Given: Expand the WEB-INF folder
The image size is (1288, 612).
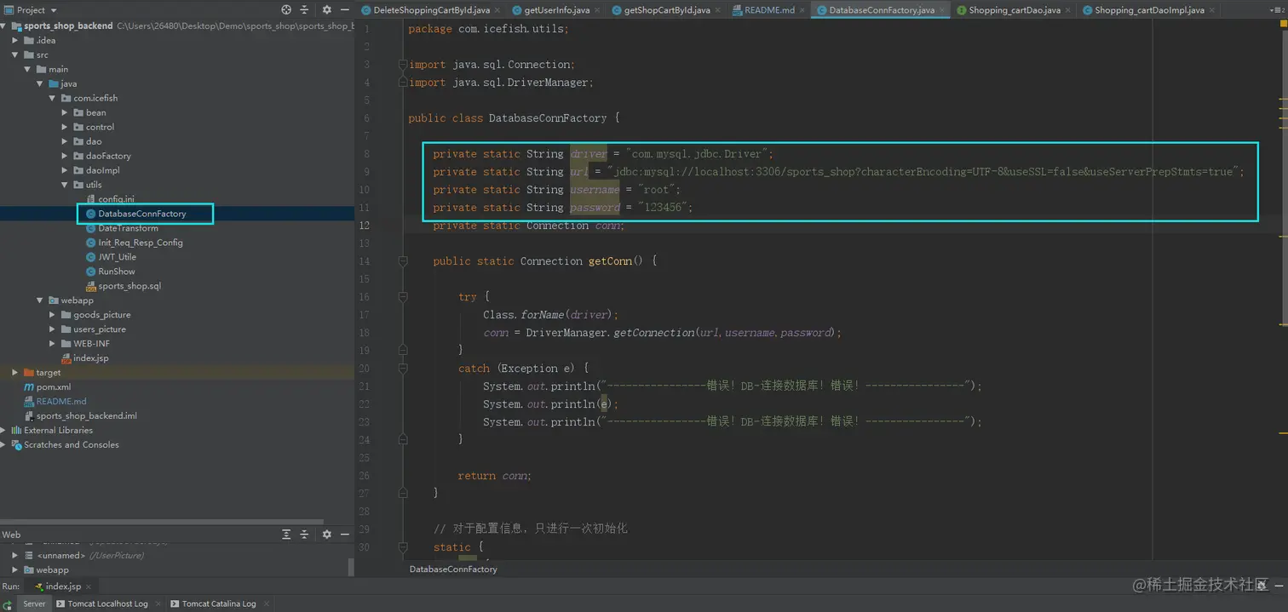Looking at the screenshot, I should [x=52, y=344].
